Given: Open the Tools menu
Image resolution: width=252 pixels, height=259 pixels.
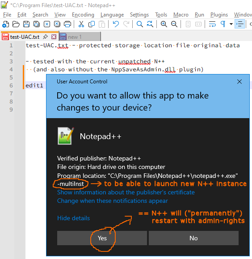Looking at the screenshot, I should (161, 15).
